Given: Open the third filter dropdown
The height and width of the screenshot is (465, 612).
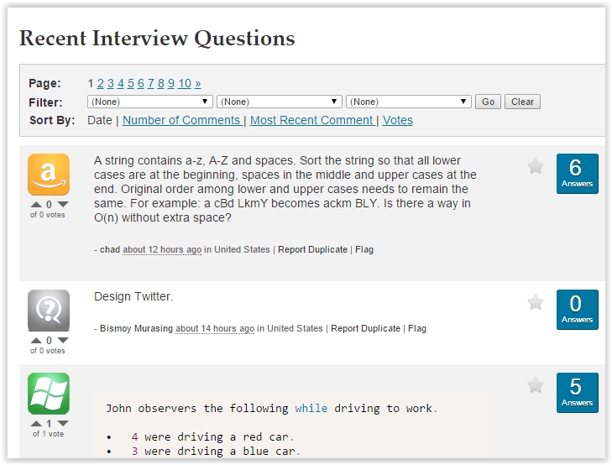Looking at the screenshot, I should [x=409, y=102].
